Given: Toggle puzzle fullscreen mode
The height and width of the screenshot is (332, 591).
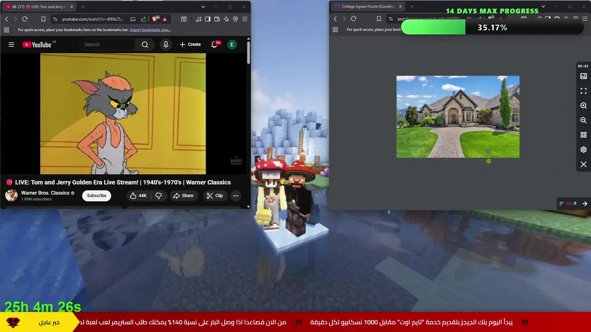Looking at the screenshot, I should coord(584,91).
